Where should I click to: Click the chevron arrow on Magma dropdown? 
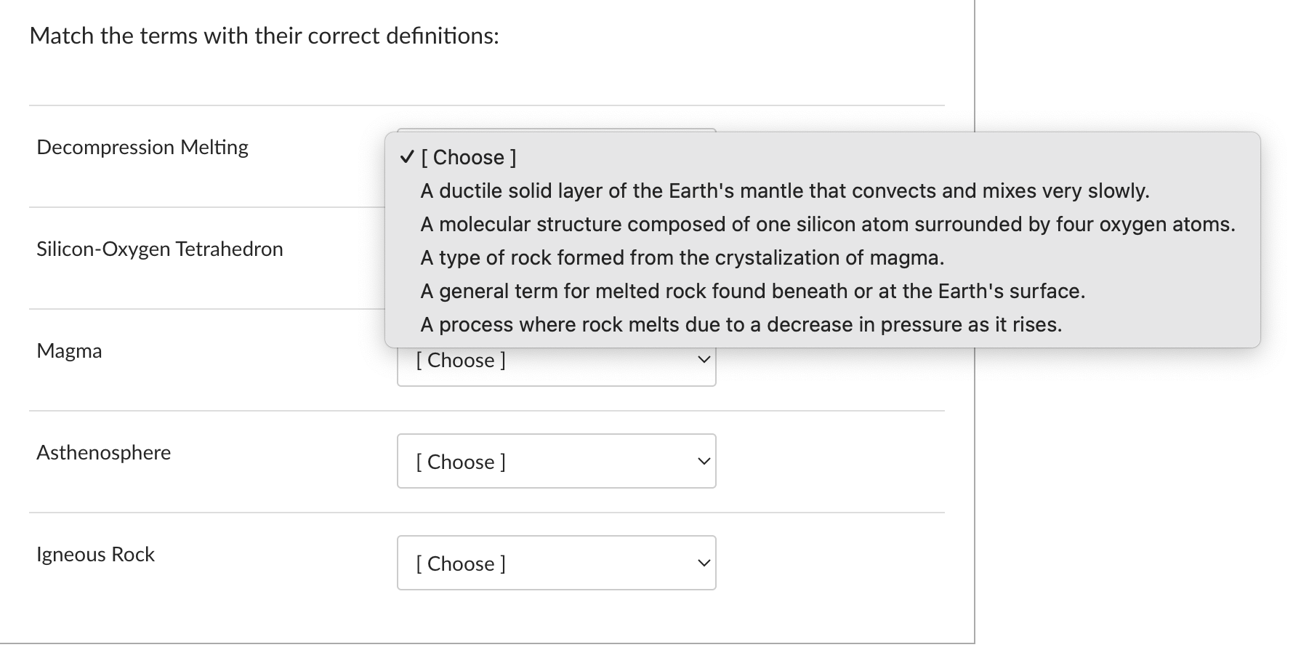703,360
